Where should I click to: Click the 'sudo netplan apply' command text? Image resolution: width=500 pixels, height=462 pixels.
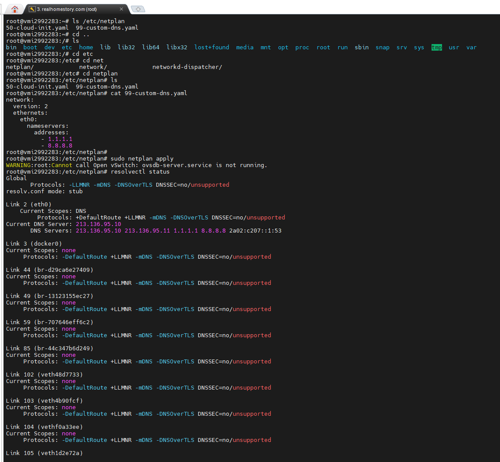(142, 158)
